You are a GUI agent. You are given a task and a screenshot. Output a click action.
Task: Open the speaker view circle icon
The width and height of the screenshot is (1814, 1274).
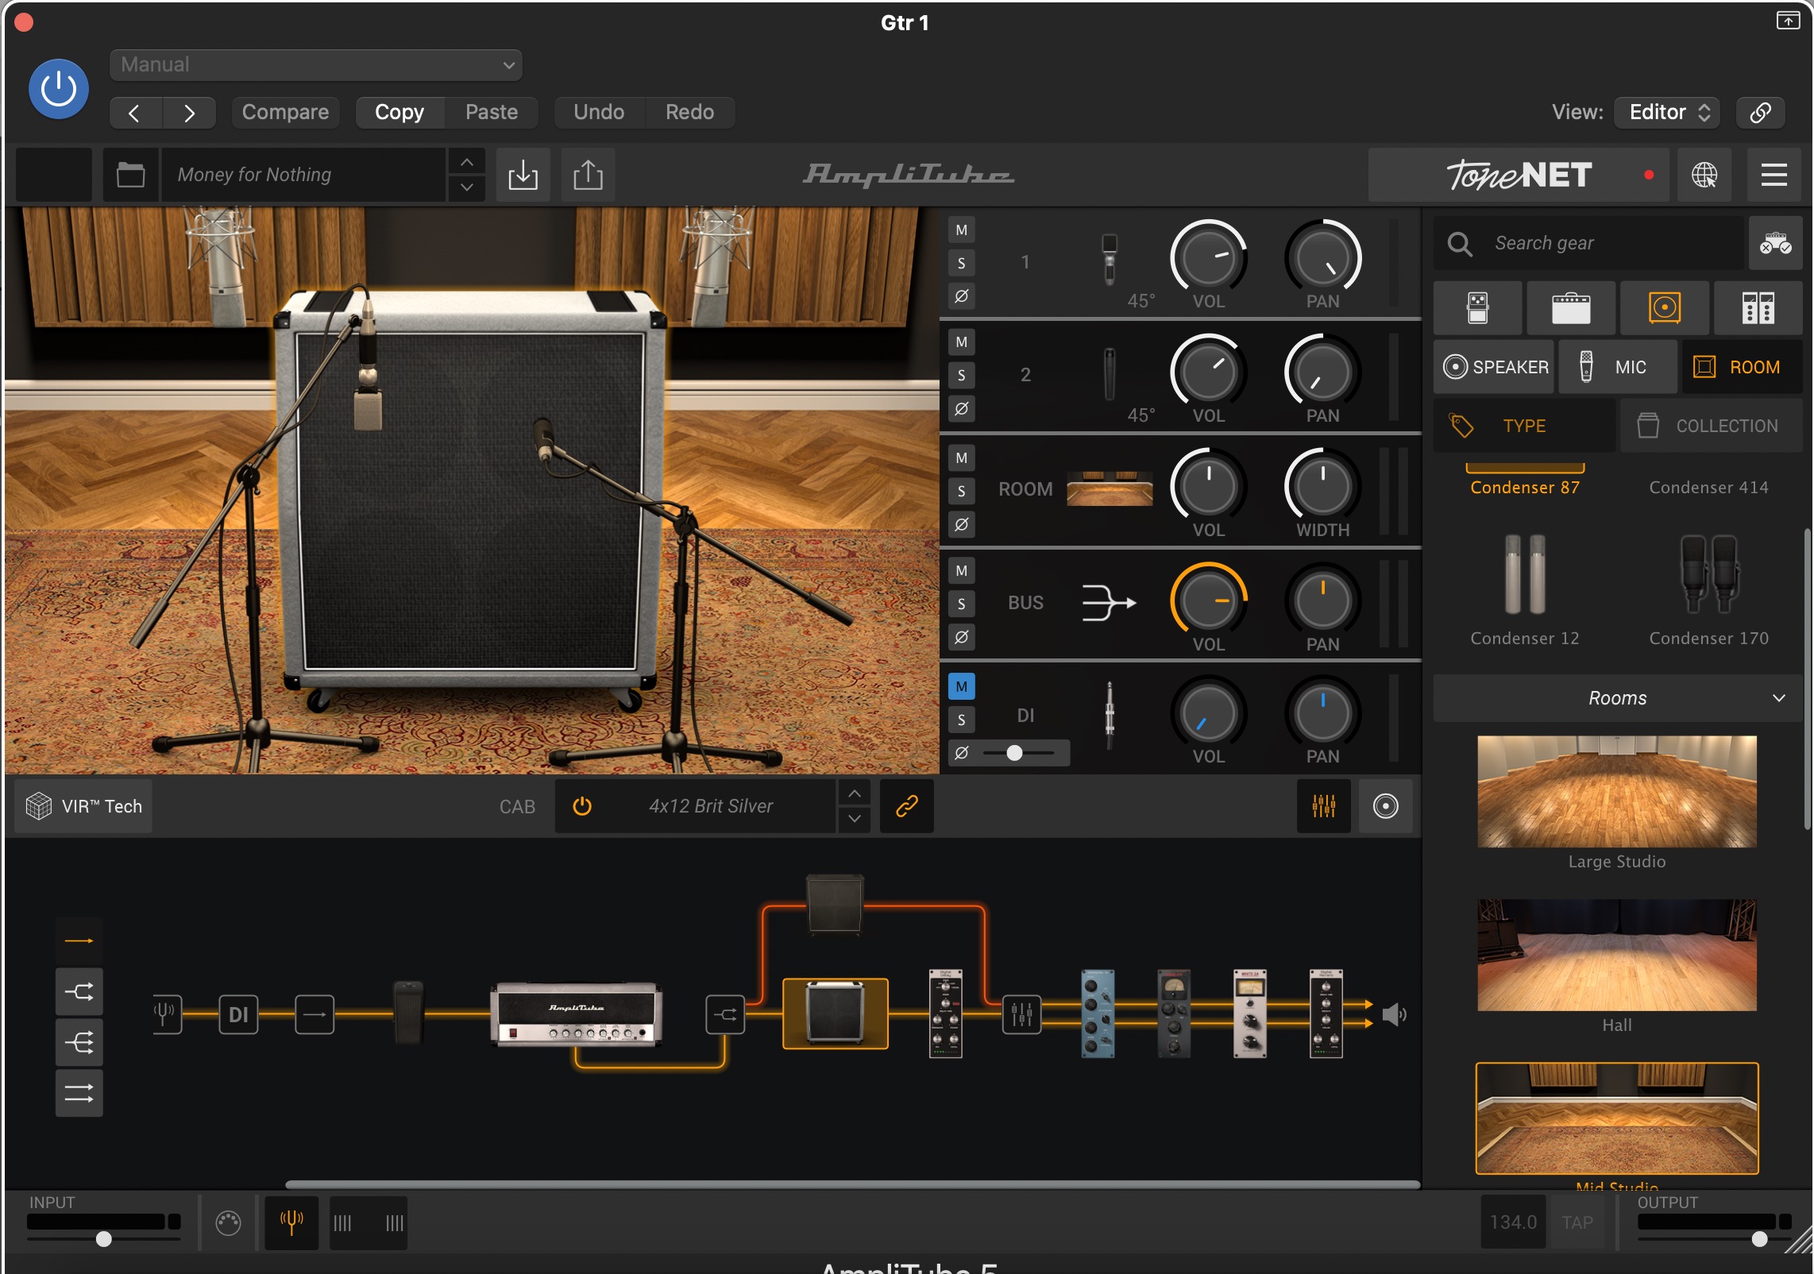point(1385,806)
